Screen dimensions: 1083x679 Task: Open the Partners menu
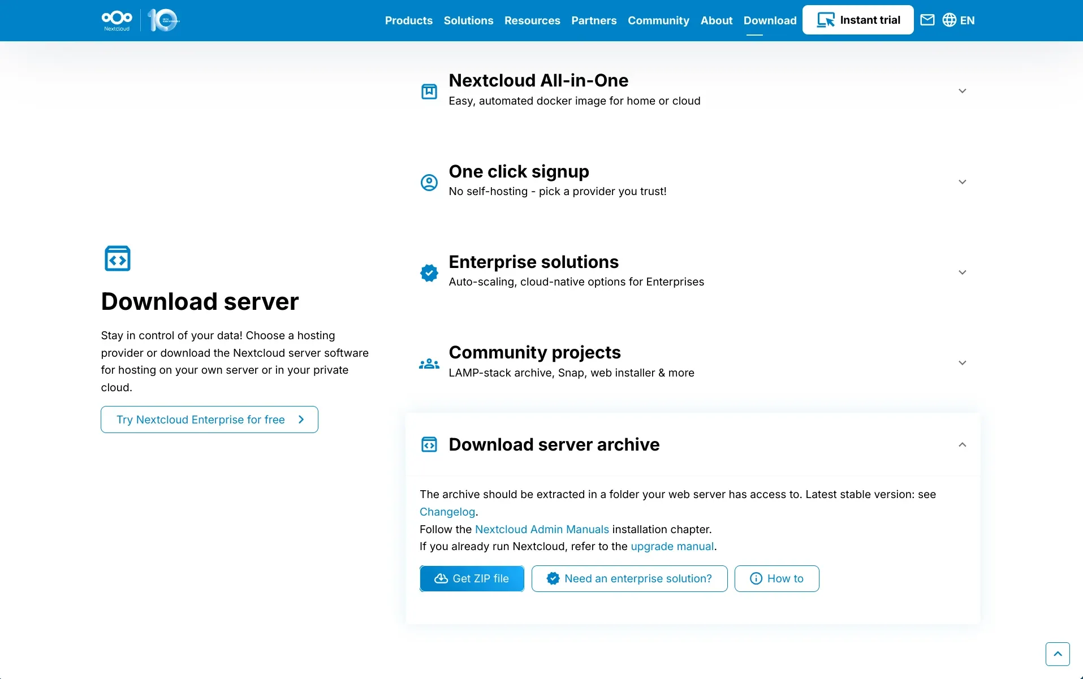point(594,20)
